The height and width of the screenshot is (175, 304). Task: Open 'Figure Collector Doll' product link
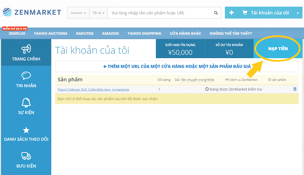pyautogui.click(x=93, y=90)
